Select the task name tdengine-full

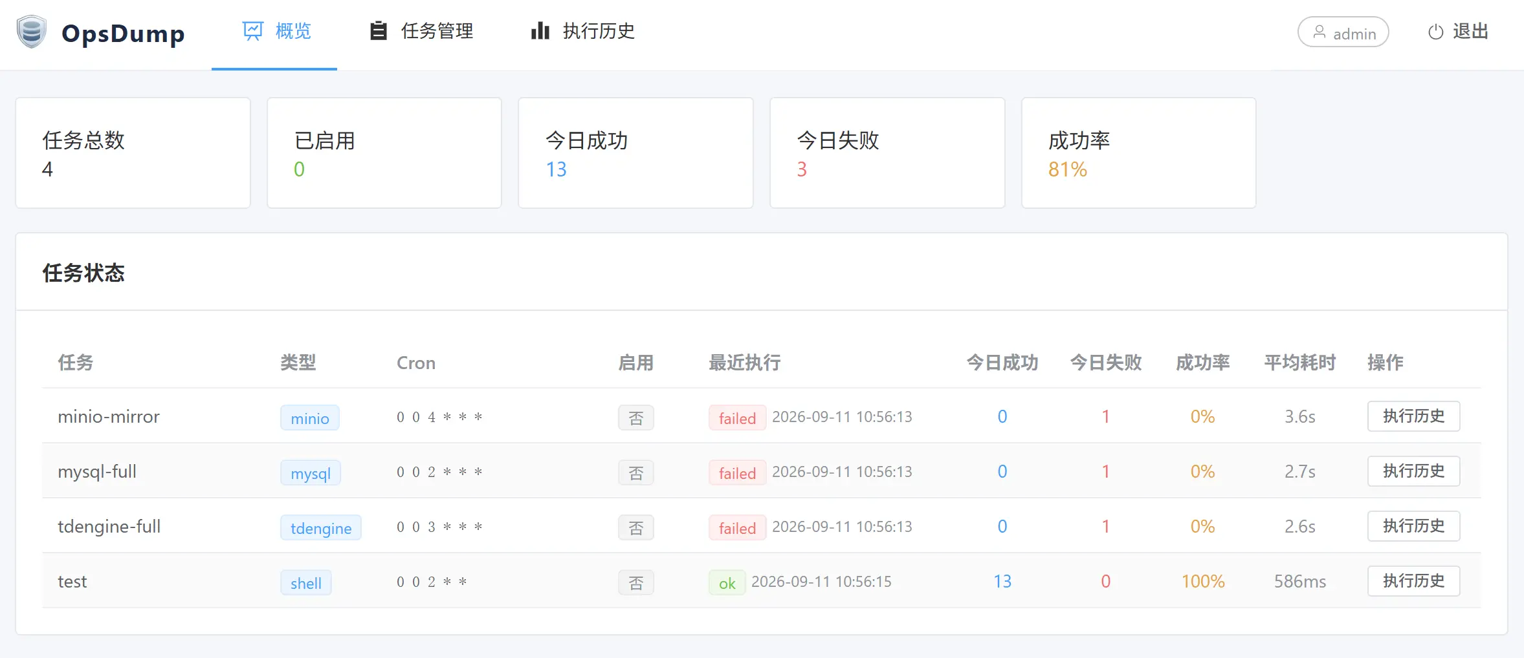pyautogui.click(x=109, y=526)
